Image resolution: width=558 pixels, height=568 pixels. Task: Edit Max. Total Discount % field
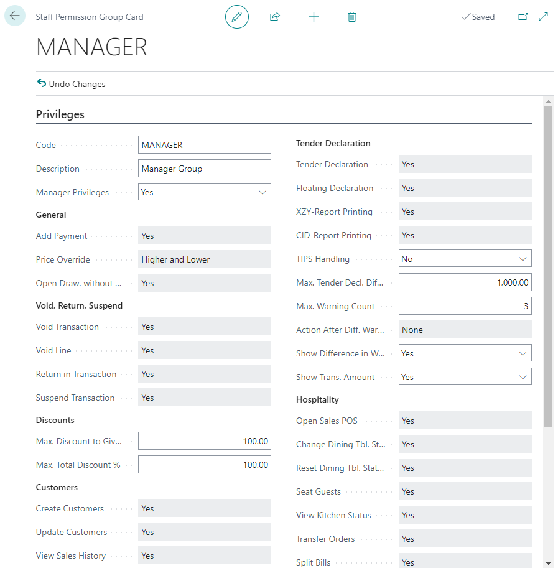click(205, 464)
